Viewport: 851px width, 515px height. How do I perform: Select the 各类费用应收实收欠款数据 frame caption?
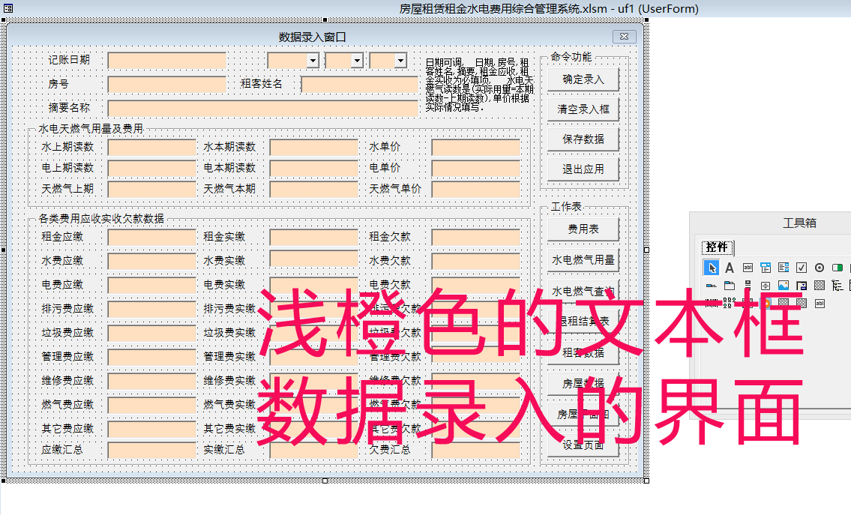pyautogui.click(x=101, y=219)
